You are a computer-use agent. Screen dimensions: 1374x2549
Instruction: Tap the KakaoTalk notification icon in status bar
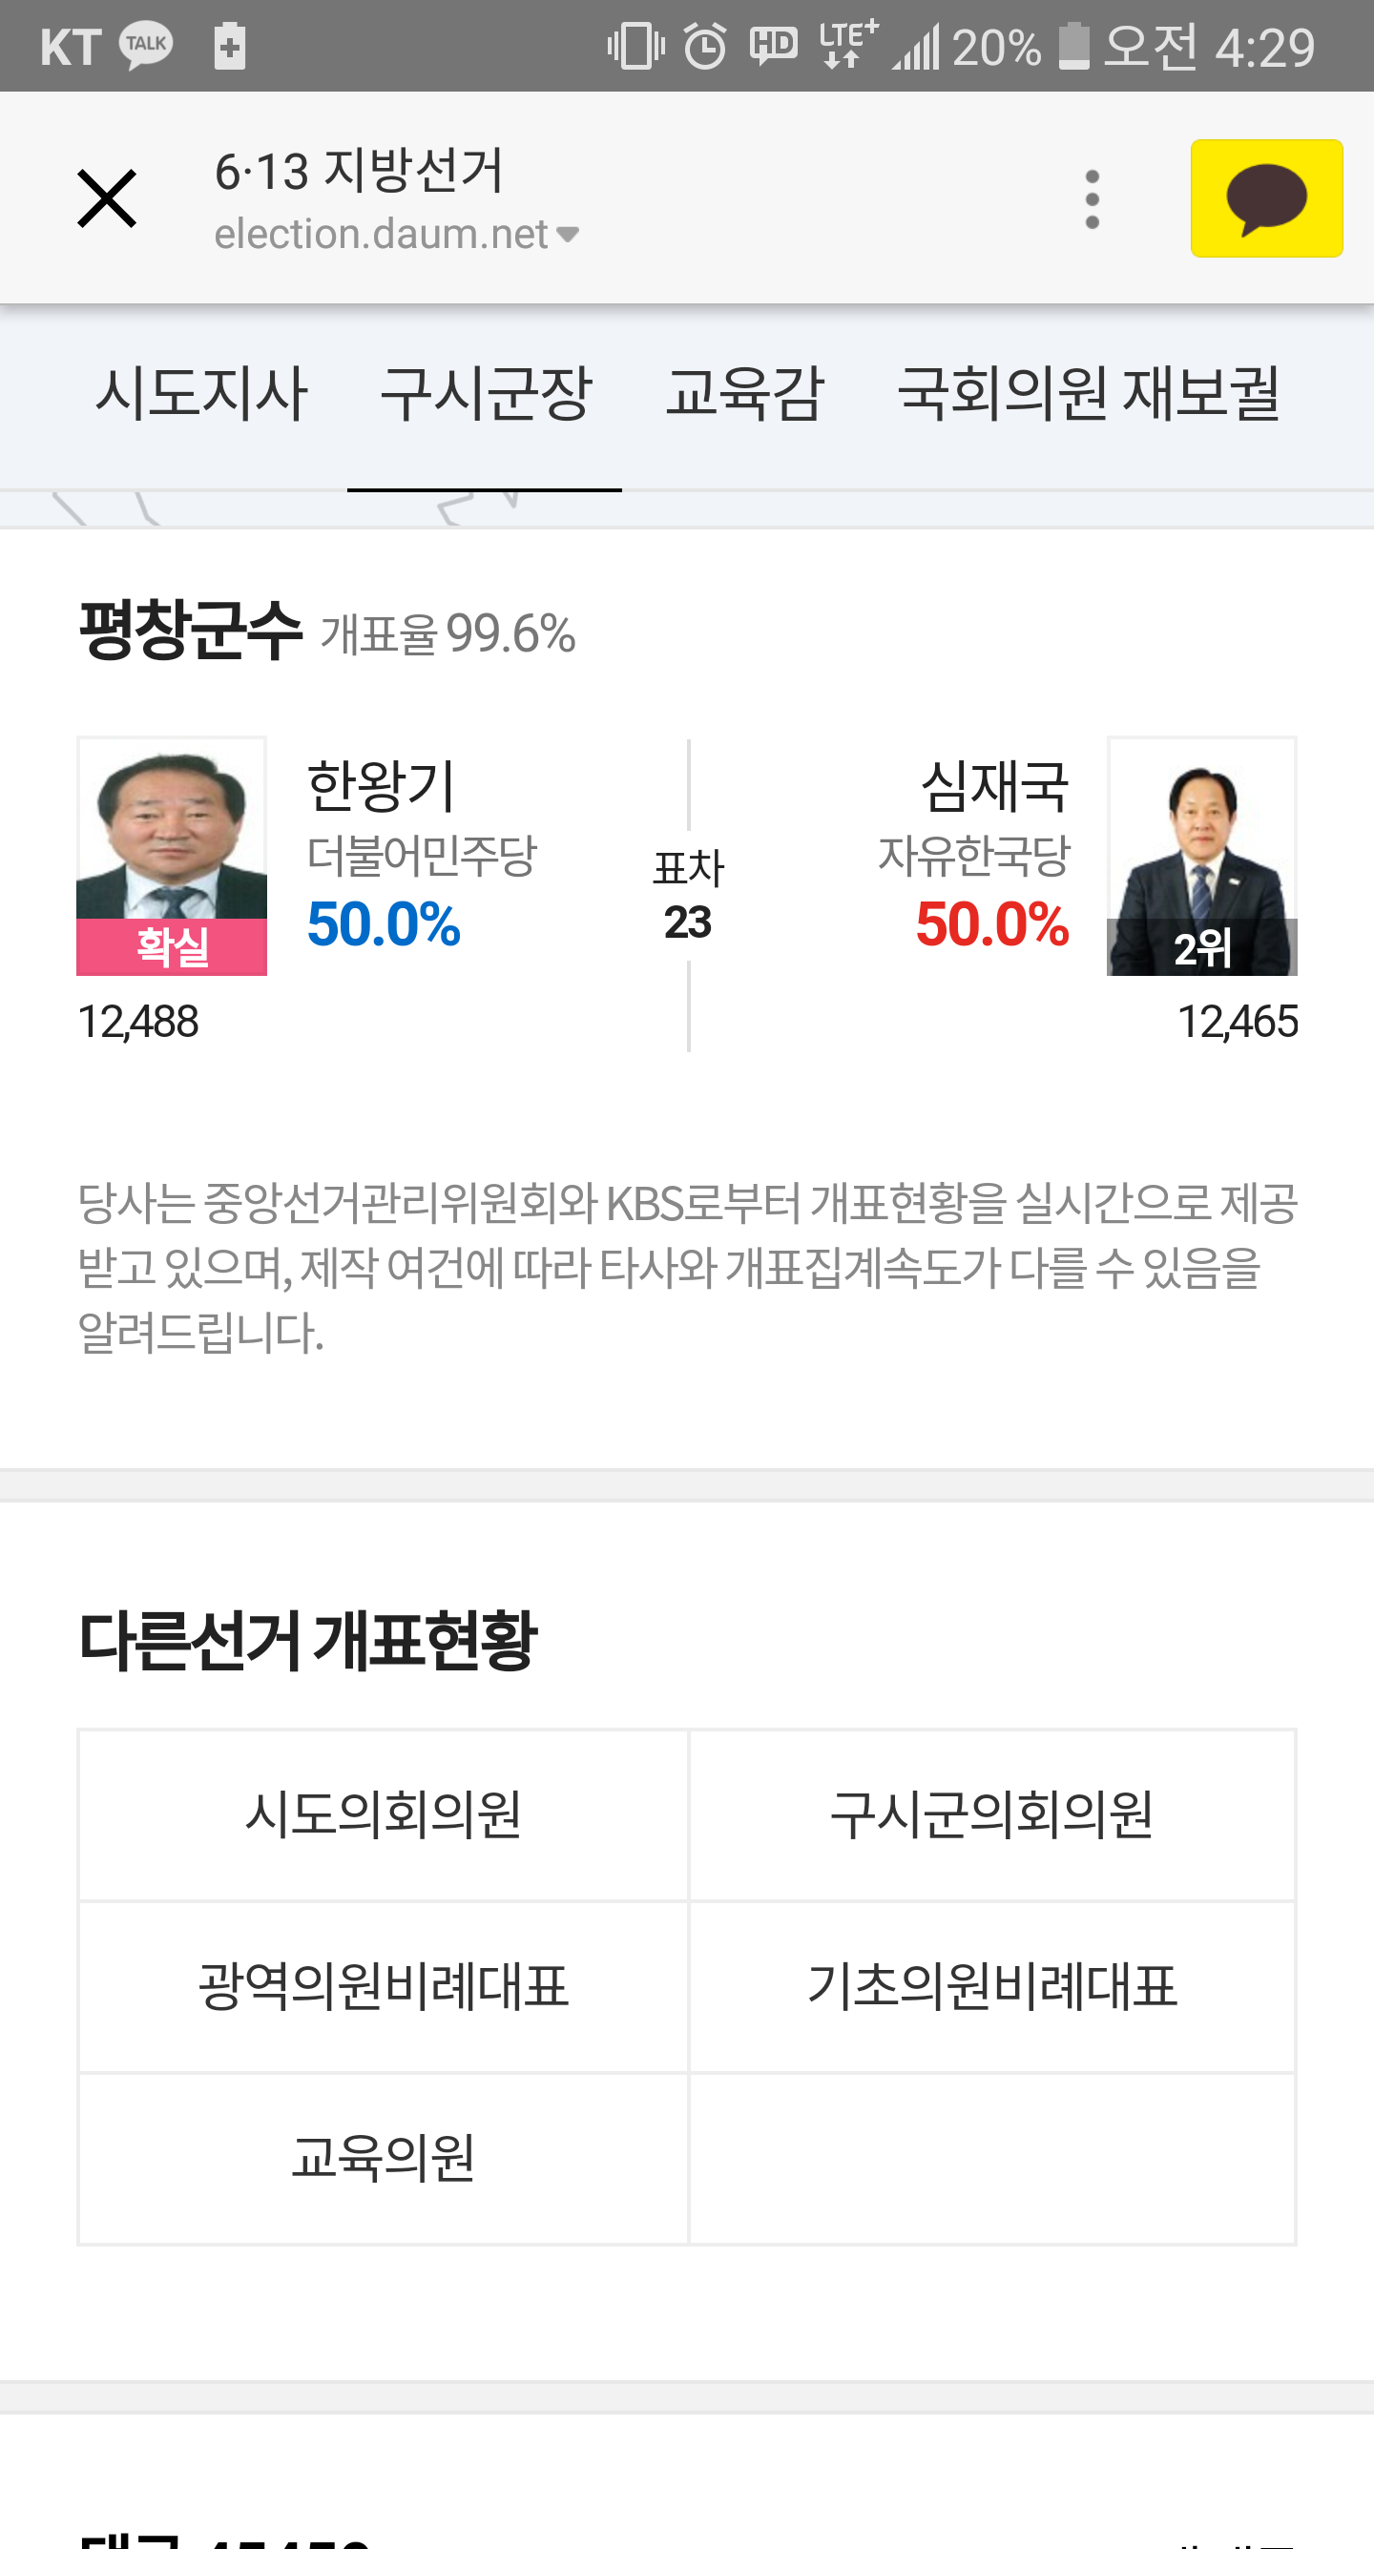[147, 46]
